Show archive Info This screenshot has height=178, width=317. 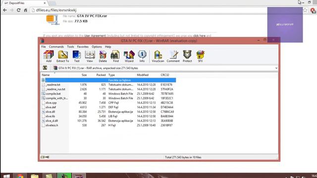(x=142, y=56)
